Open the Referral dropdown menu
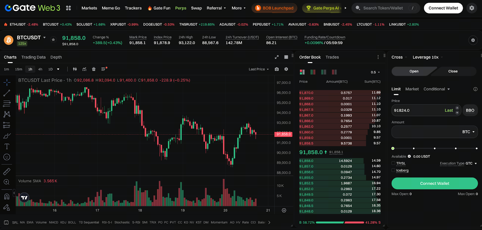This screenshot has height=230, width=482. click(x=216, y=8)
